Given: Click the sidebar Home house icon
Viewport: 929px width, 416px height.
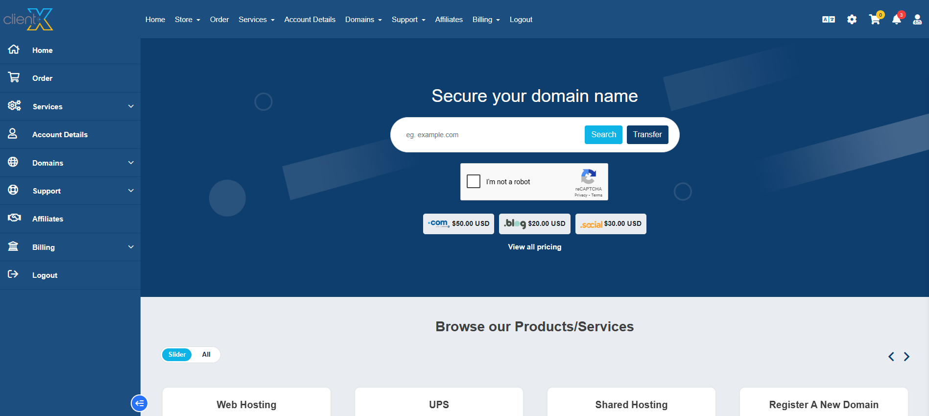Looking at the screenshot, I should point(14,49).
